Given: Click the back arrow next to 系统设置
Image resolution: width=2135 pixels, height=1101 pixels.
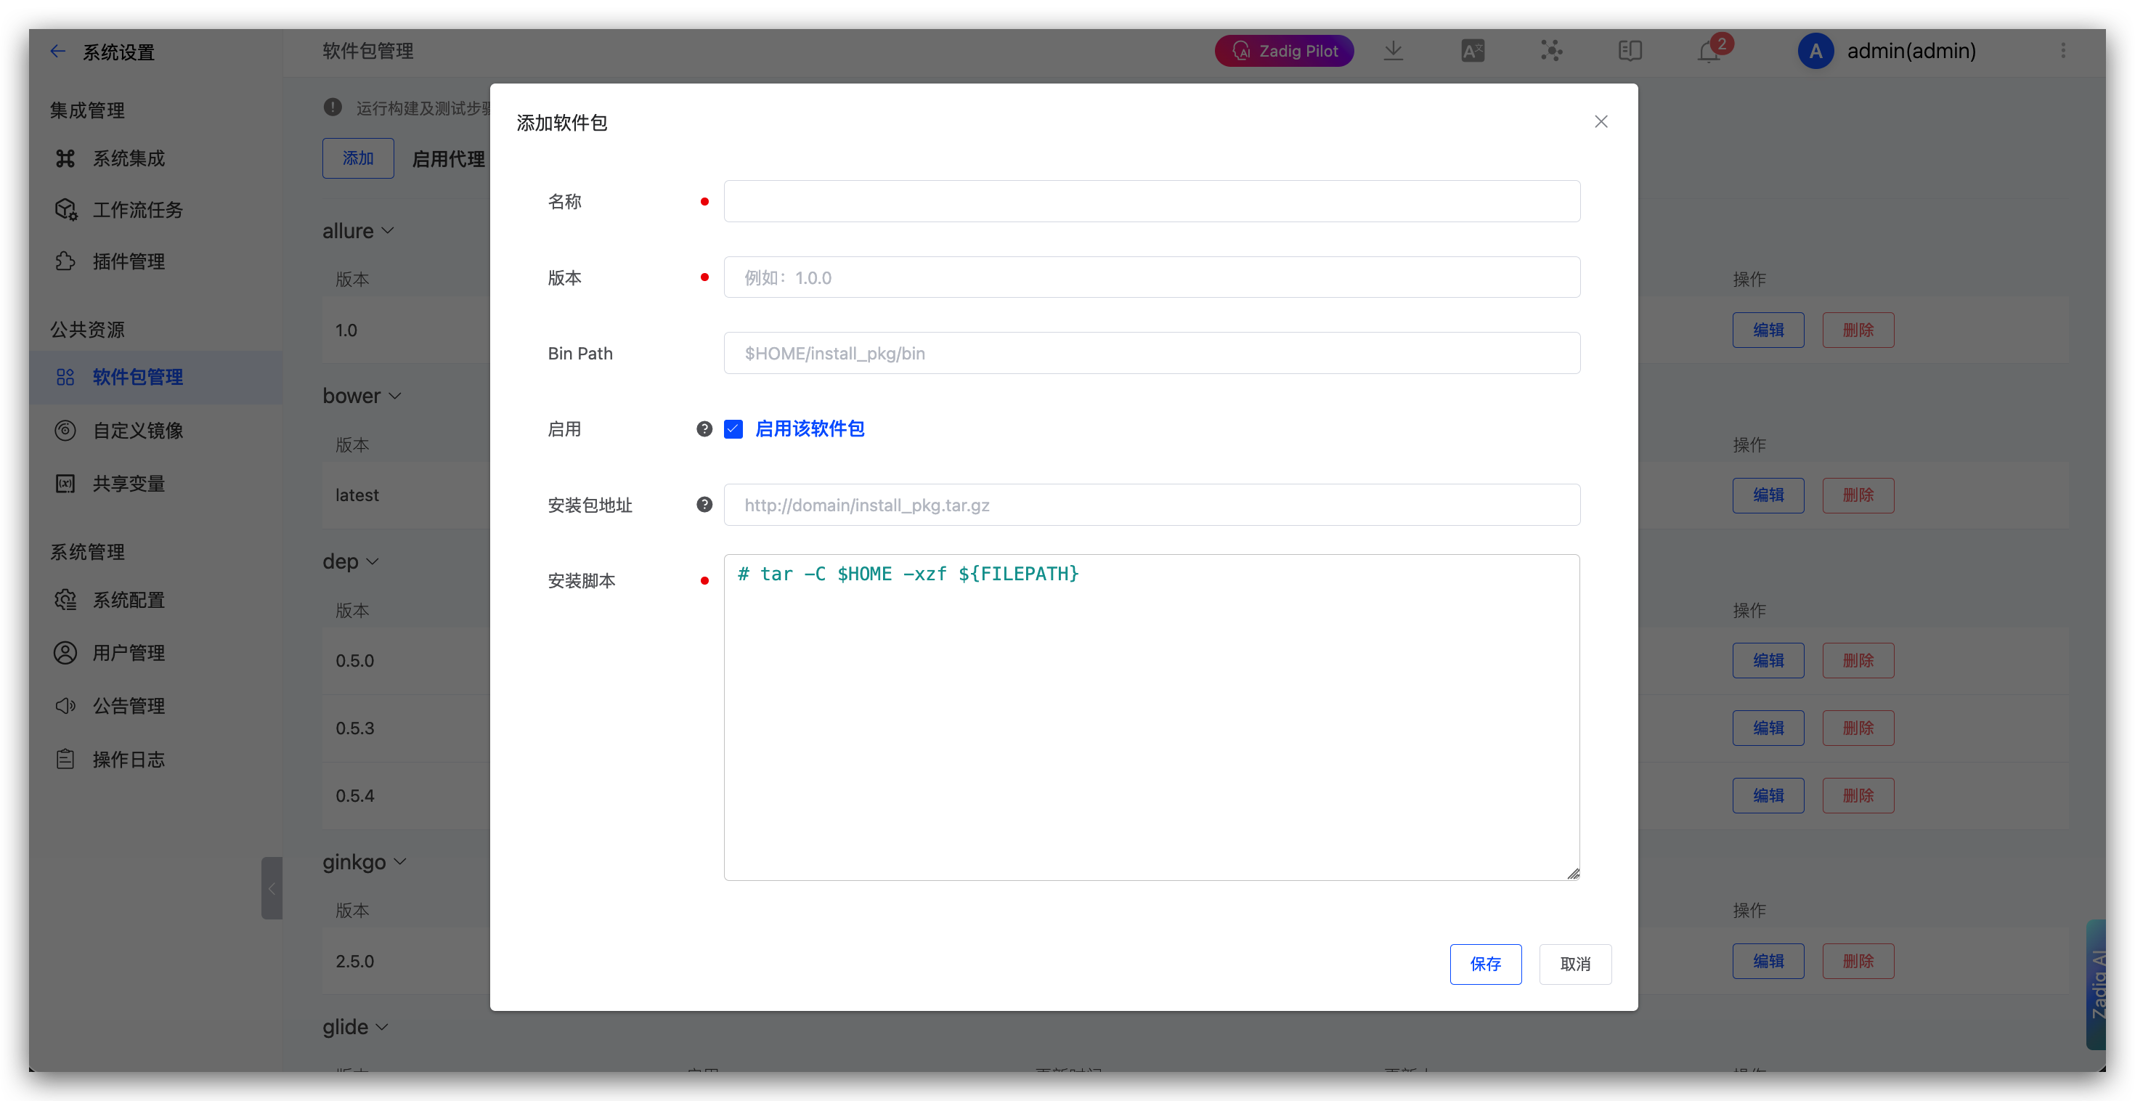Looking at the screenshot, I should (57, 52).
